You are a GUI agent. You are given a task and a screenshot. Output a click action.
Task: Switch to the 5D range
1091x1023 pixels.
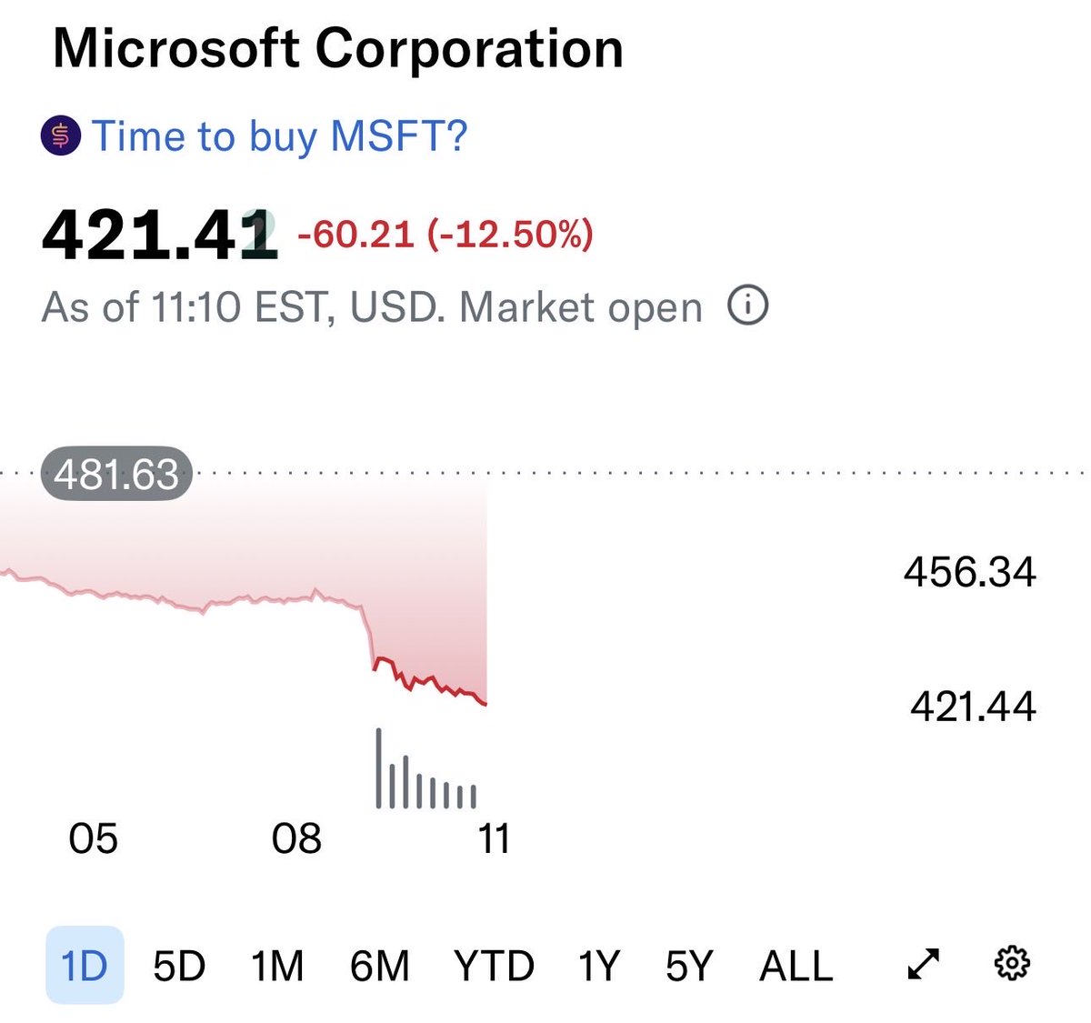click(x=178, y=965)
